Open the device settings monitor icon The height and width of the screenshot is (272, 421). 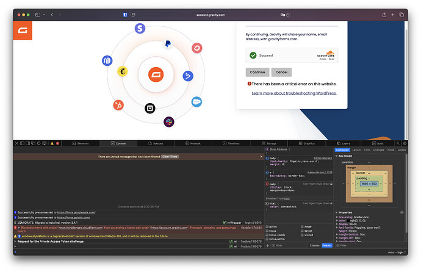pyautogui.click(x=45, y=143)
